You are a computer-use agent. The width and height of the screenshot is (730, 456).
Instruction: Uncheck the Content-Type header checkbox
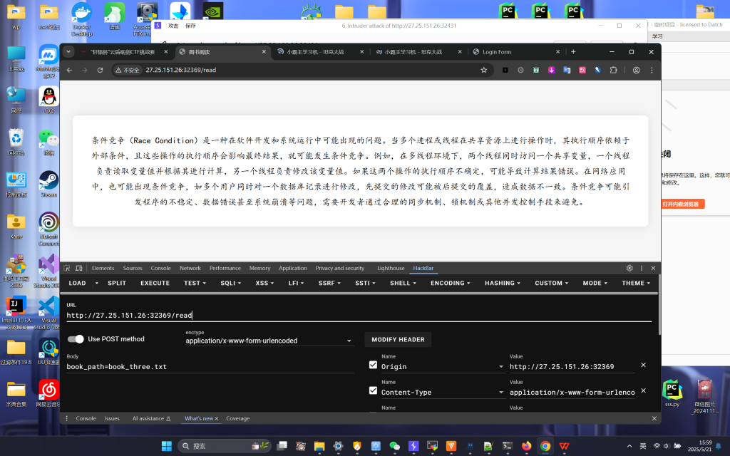373,390
